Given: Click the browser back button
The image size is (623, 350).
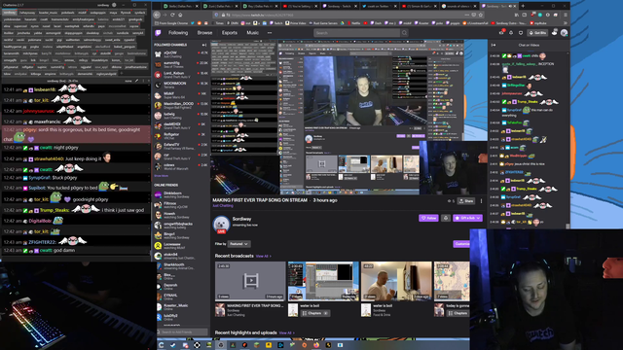Looking at the screenshot, I should pos(157,15).
